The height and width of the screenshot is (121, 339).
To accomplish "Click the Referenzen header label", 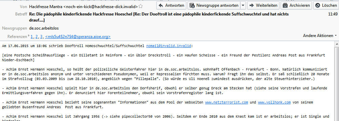I will pos(17,37).
